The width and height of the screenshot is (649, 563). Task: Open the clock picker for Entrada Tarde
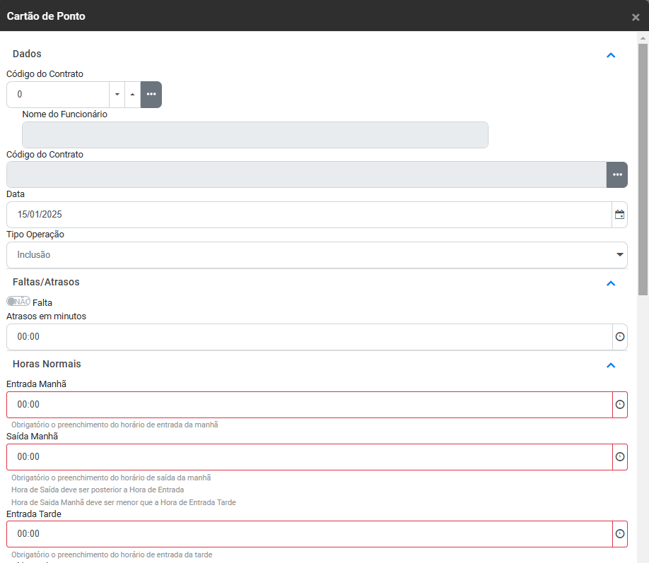click(x=619, y=534)
